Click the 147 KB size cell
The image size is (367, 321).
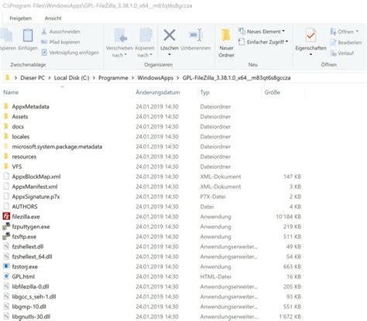click(292, 176)
